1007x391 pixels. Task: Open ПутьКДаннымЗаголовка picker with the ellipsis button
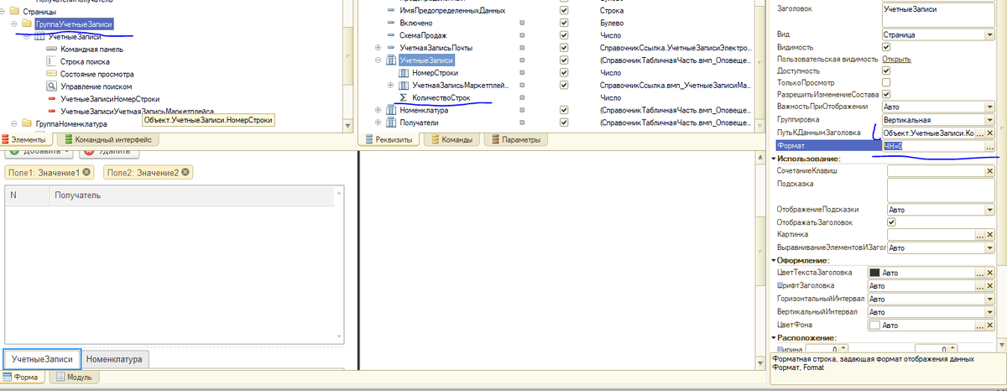(x=979, y=133)
